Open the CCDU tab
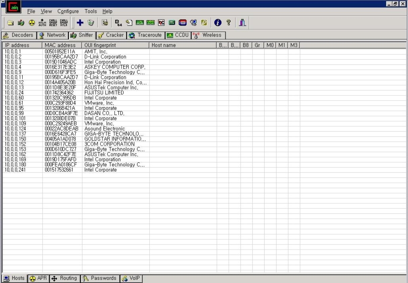 pyautogui.click(x=178, y=35)
